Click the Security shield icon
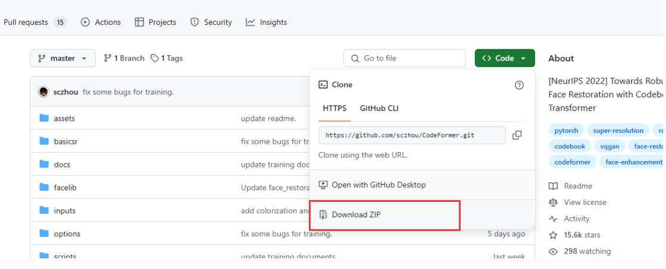This screenshot has width=666, height=269. (195, 23)
